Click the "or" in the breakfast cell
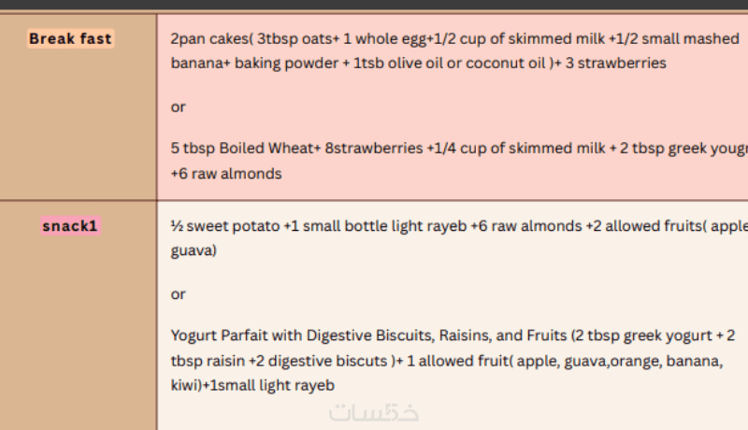Screen dimensions: 748x430 coord(178,107)
